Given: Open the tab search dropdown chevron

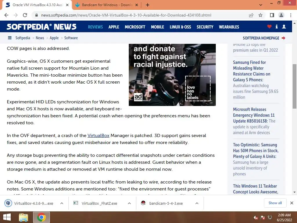Looking at the screenshot, I should point(261,5).
